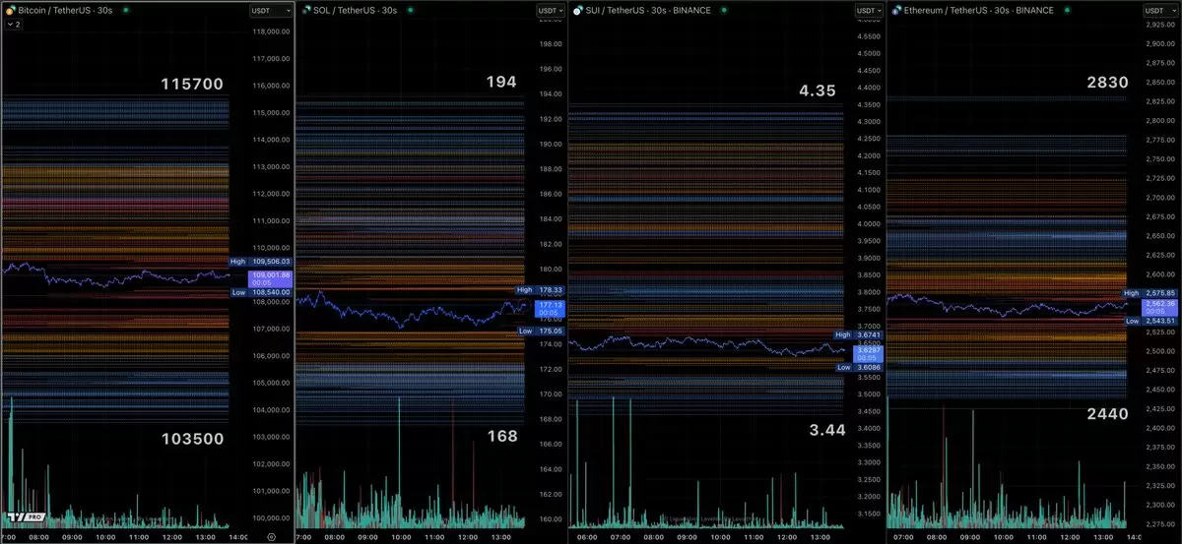Image resolution: width=1182 pixels, height=544 pixels.
Task: Select the 4.35 text annotation on SUI chart
Action: tap(817, 91)
